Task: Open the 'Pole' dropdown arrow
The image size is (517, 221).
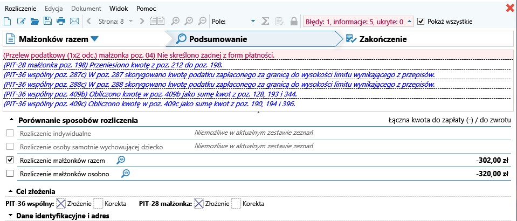Action: click(253, 22)
